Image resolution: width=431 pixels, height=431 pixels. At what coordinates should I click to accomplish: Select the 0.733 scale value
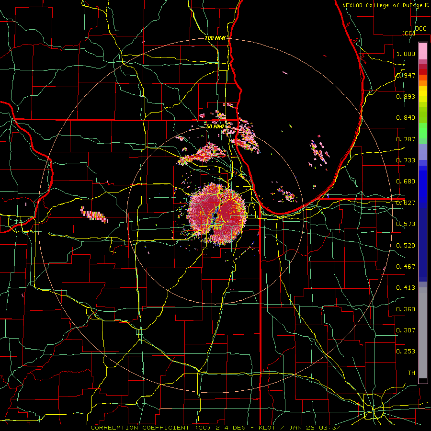(x=406, y=160)
